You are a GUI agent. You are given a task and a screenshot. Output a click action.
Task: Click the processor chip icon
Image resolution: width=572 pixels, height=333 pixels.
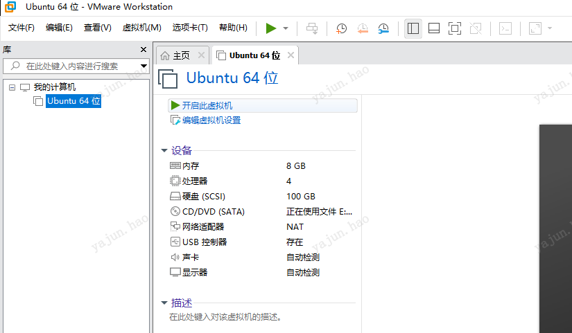point(175,181)
